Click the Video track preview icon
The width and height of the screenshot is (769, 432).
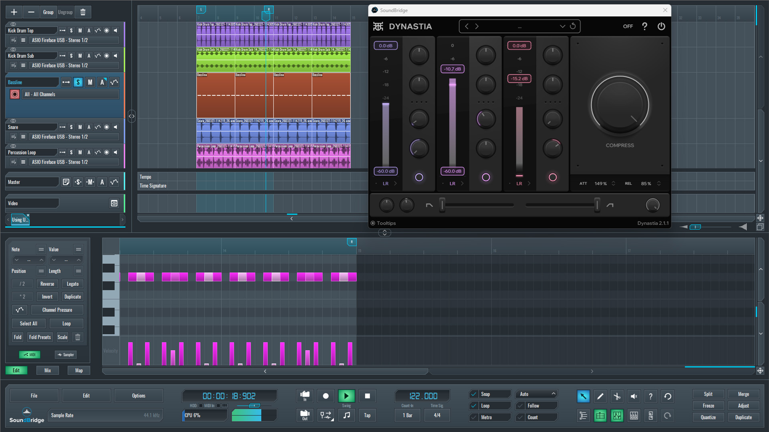(x=114, y=203)
